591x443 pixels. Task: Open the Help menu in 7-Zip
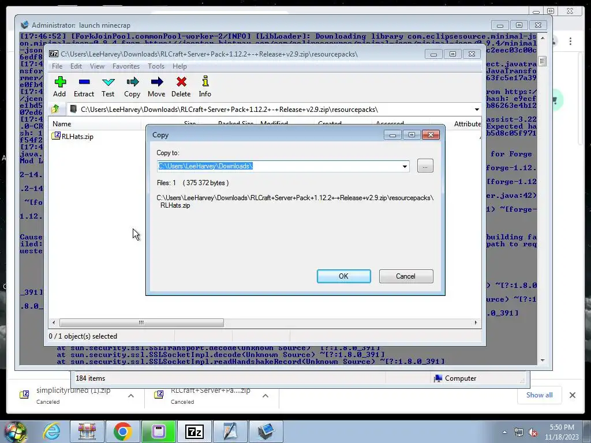(x=179, y=66)
